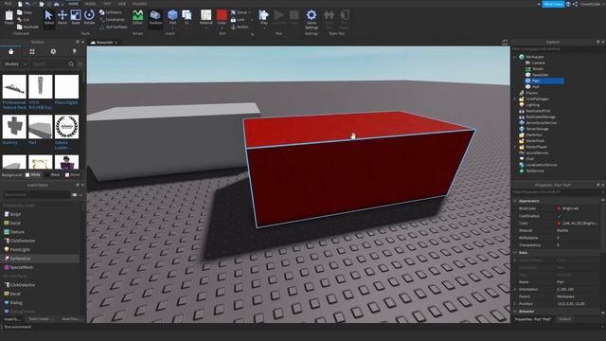Viewport: 606px width, 341px height.
Task: Click the Group button
Action: click(x=240, y=12)
